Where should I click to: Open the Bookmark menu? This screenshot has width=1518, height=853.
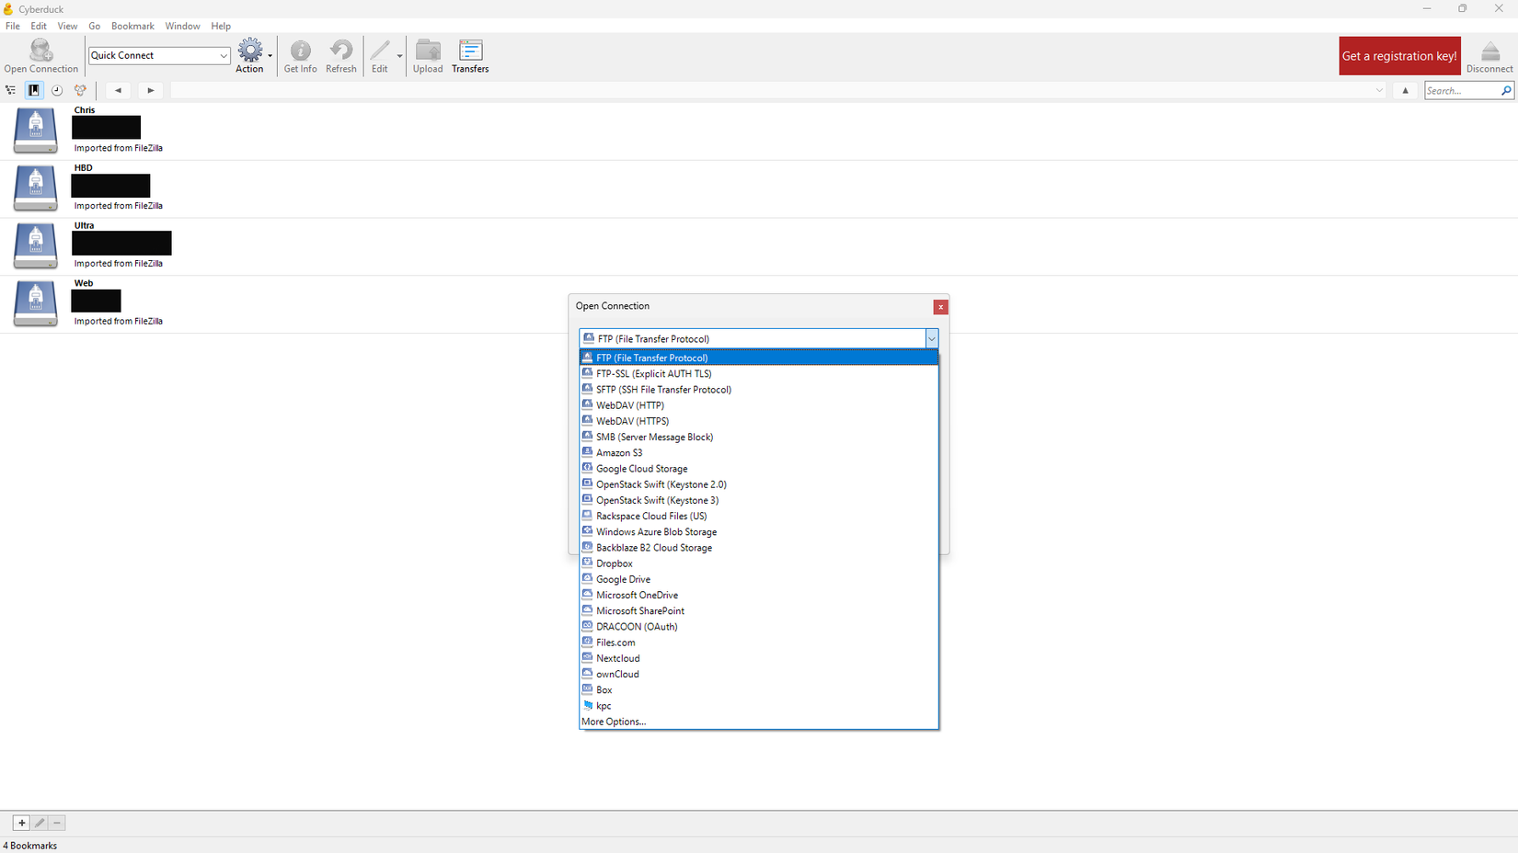[132, 26]
